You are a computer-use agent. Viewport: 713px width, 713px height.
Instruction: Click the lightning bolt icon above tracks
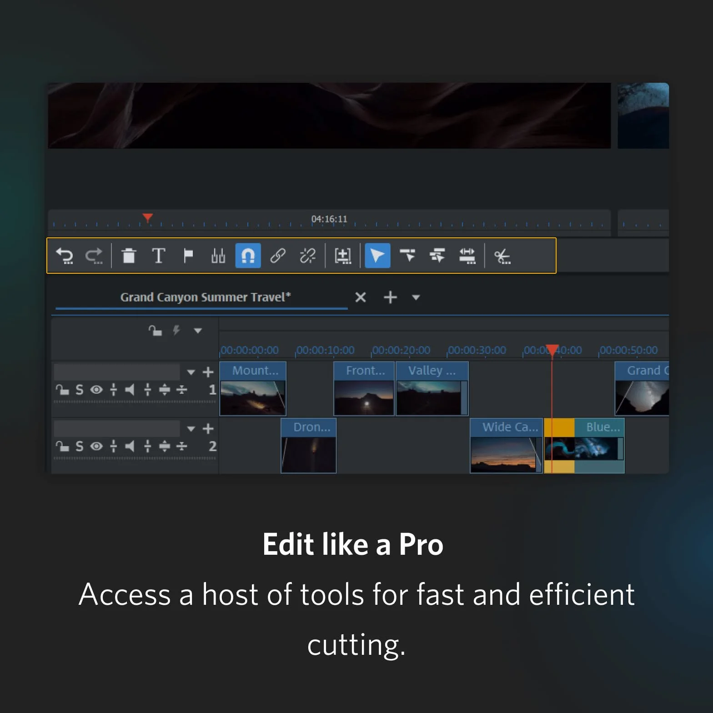coord(176,330)
